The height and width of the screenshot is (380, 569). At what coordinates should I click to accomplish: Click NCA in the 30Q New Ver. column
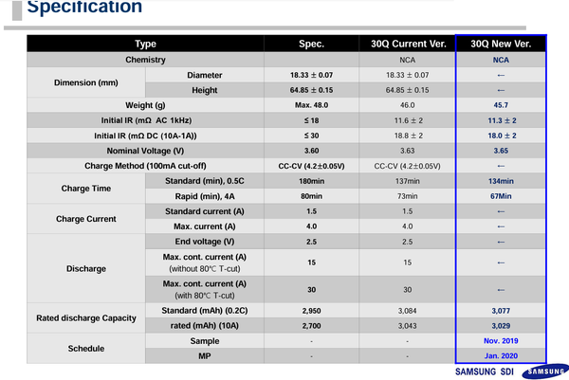[501, 60]
